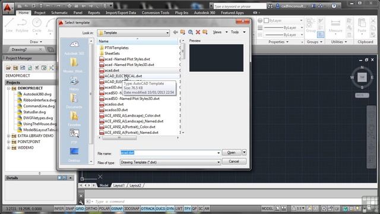The height and width of the screenshot is (214, 380).
Task: Toggle INFER constraints in status bar
Action: (59, 209)
